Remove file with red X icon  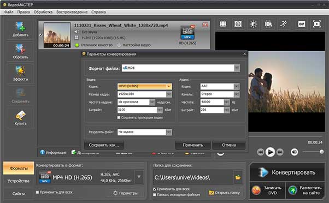(x=205, y=25)
